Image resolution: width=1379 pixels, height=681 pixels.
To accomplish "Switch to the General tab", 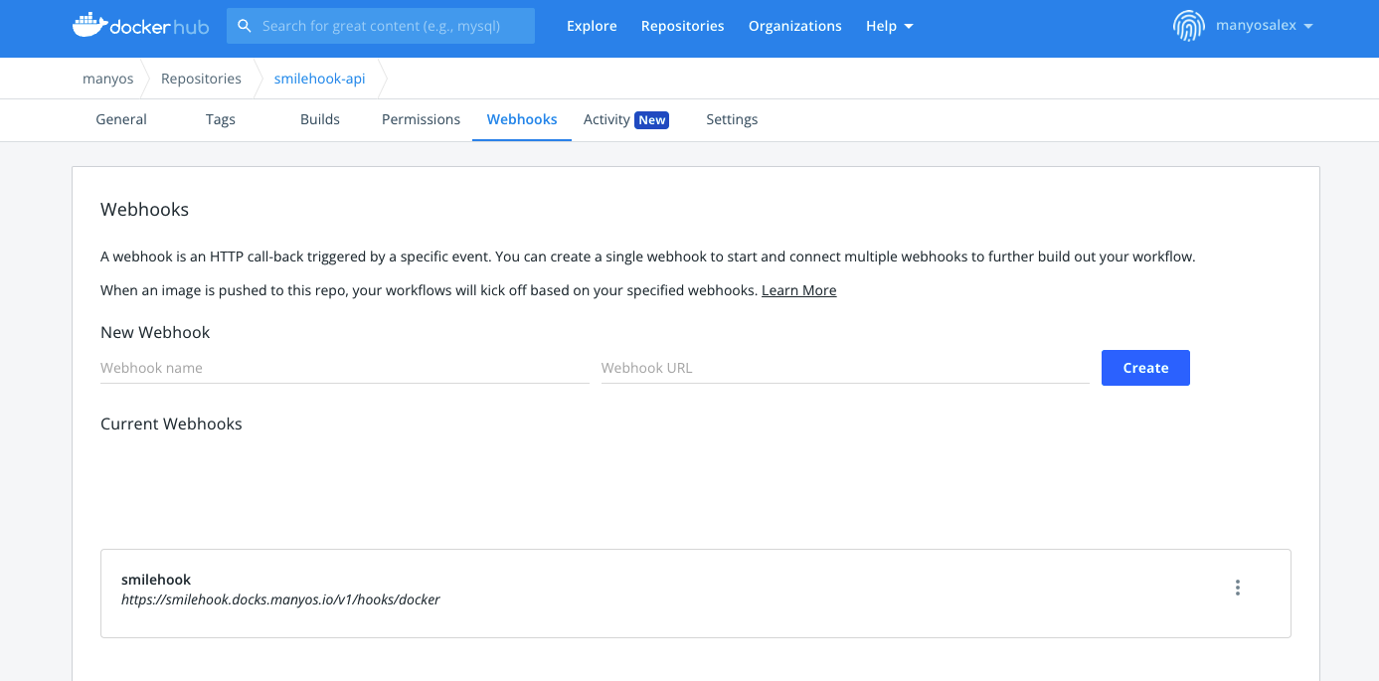I will (120, 119).
